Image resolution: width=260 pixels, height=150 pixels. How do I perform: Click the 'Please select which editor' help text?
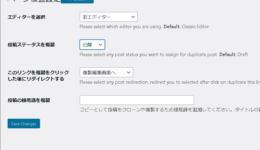click(121, 27)
